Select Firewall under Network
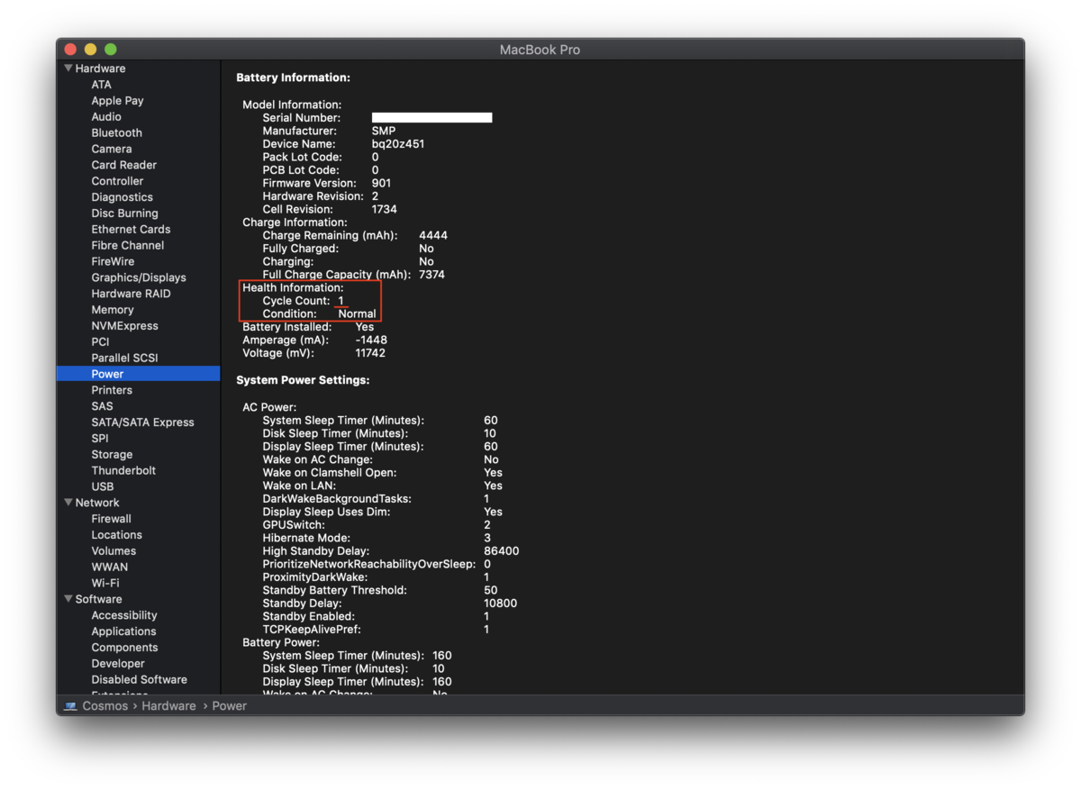The image size is (1081, 790). coord(111,519)
